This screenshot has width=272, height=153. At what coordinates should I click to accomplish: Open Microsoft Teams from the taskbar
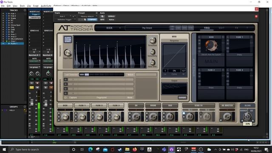click(x=164, y=149)
